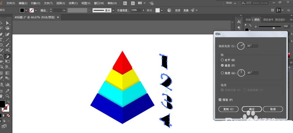Image resolution: width=293 pixels, height=133 pixels.
Task: Select the Selection (direct arrow) tool
Action: point(8,23)
